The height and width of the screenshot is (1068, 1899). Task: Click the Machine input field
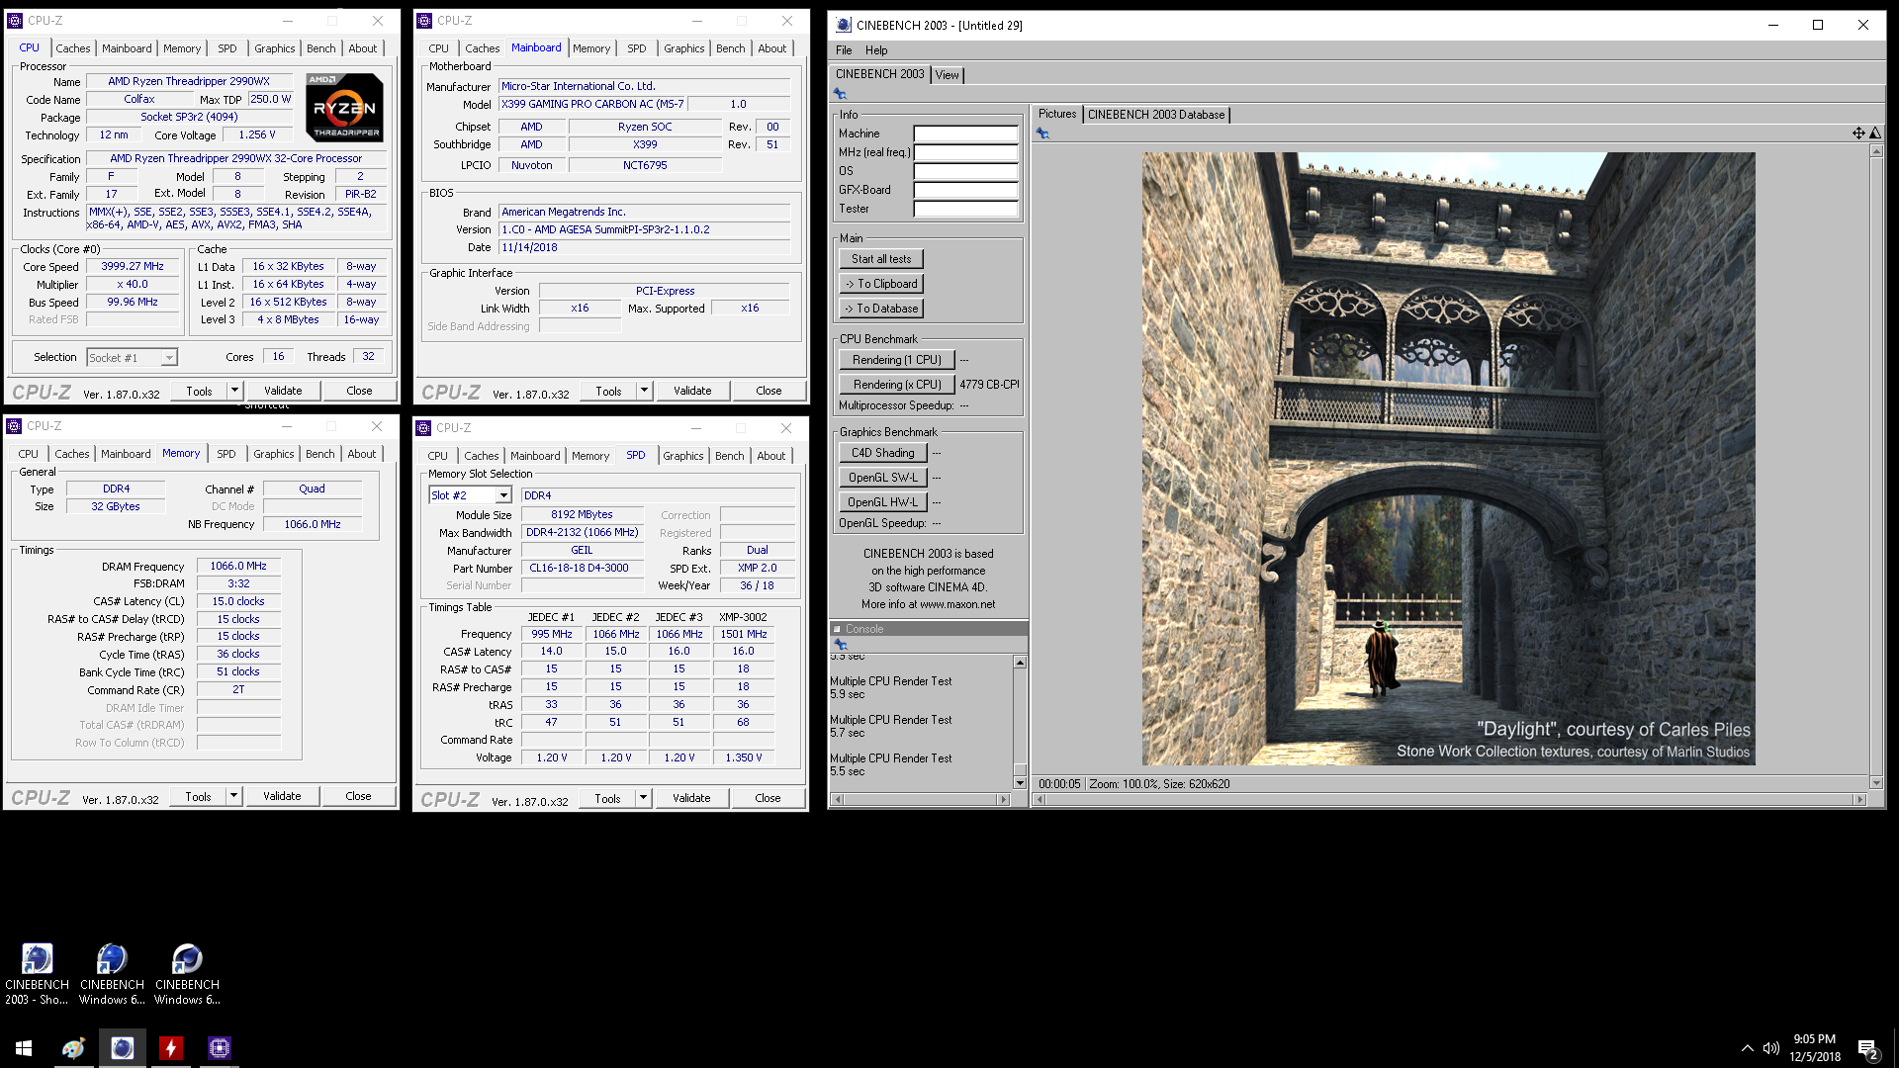pyautogui.click(x=965, y=133)
